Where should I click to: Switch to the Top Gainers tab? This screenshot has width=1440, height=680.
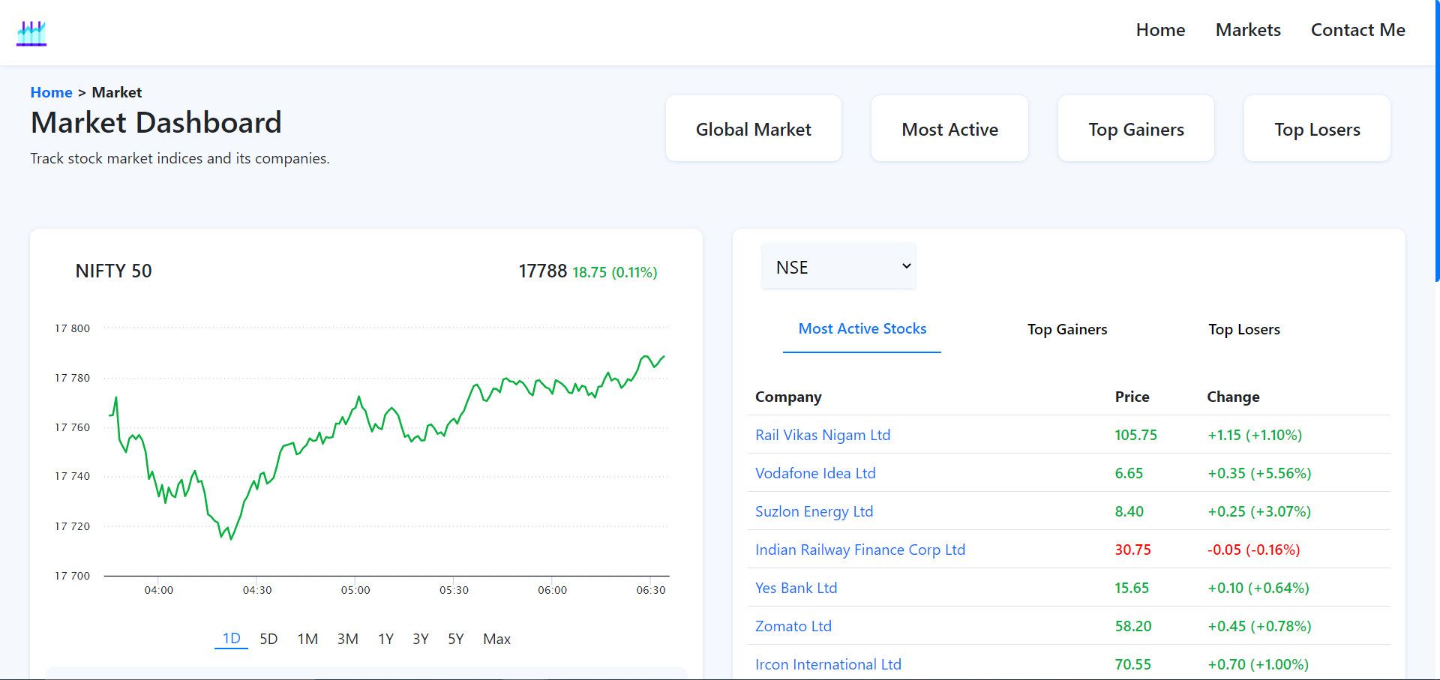[x=1067, y=329]
